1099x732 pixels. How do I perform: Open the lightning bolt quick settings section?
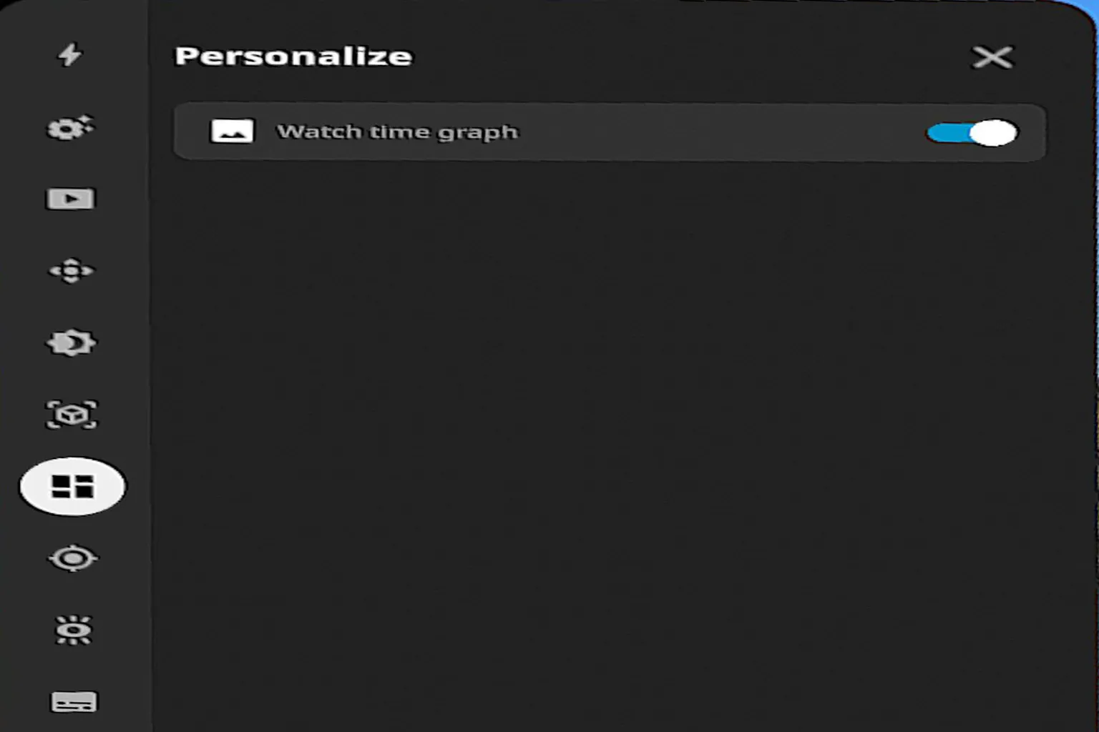[x=70, y=54]
